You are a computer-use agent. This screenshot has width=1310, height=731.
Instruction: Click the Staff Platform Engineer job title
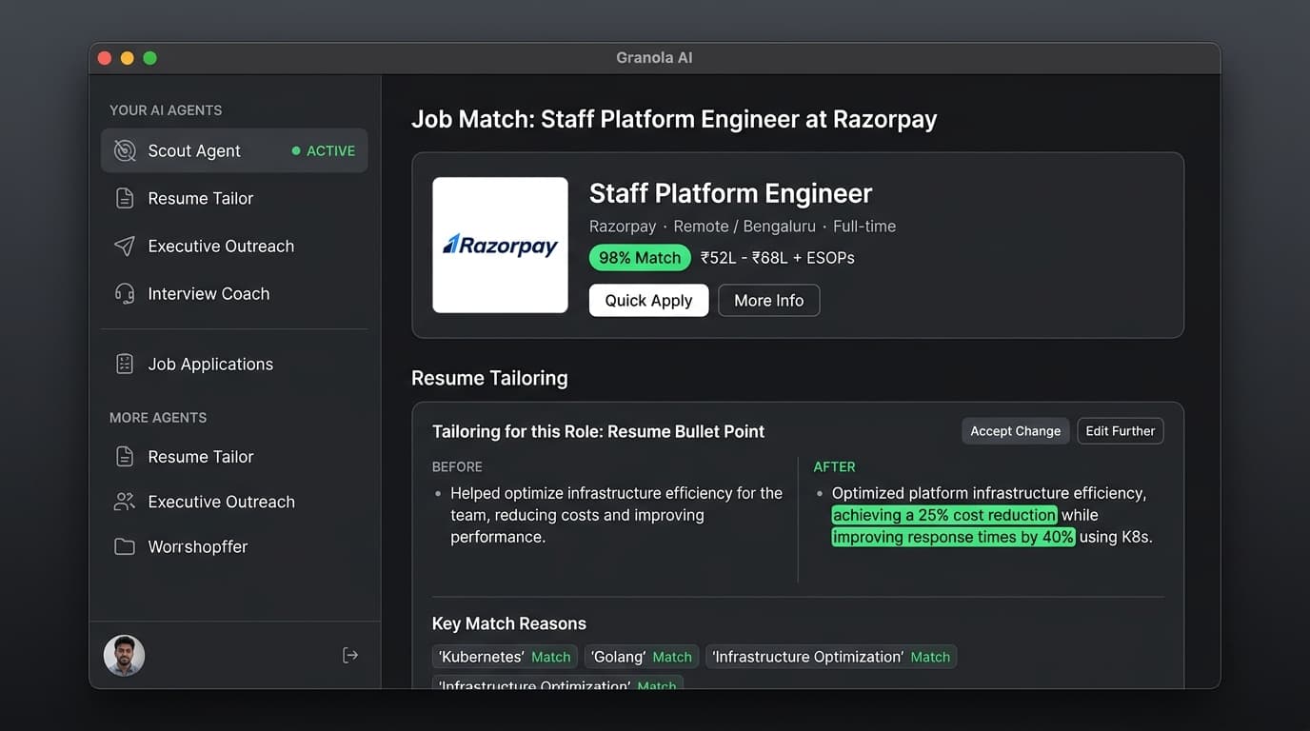point(730,193)
